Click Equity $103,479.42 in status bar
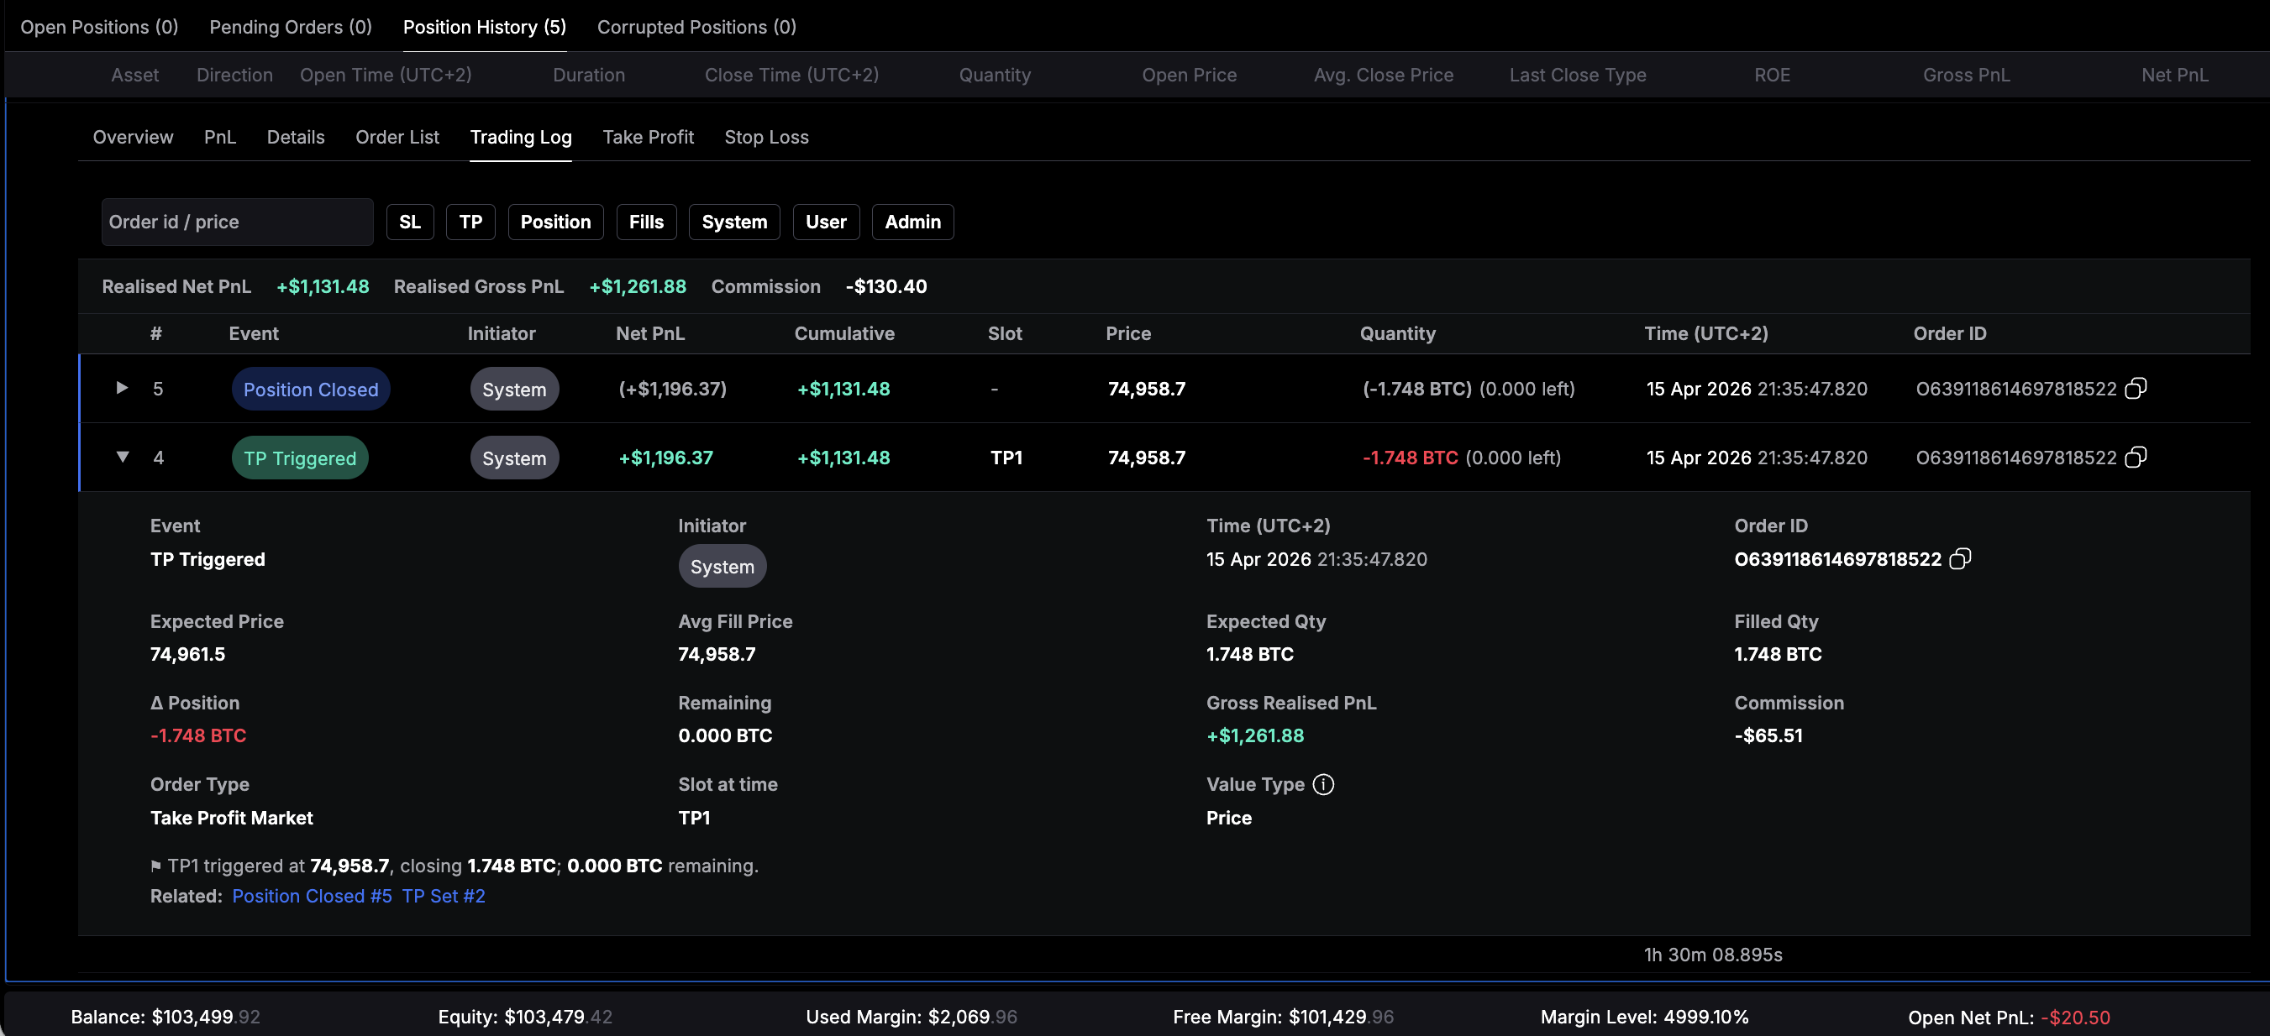 tap(525, 1017)
